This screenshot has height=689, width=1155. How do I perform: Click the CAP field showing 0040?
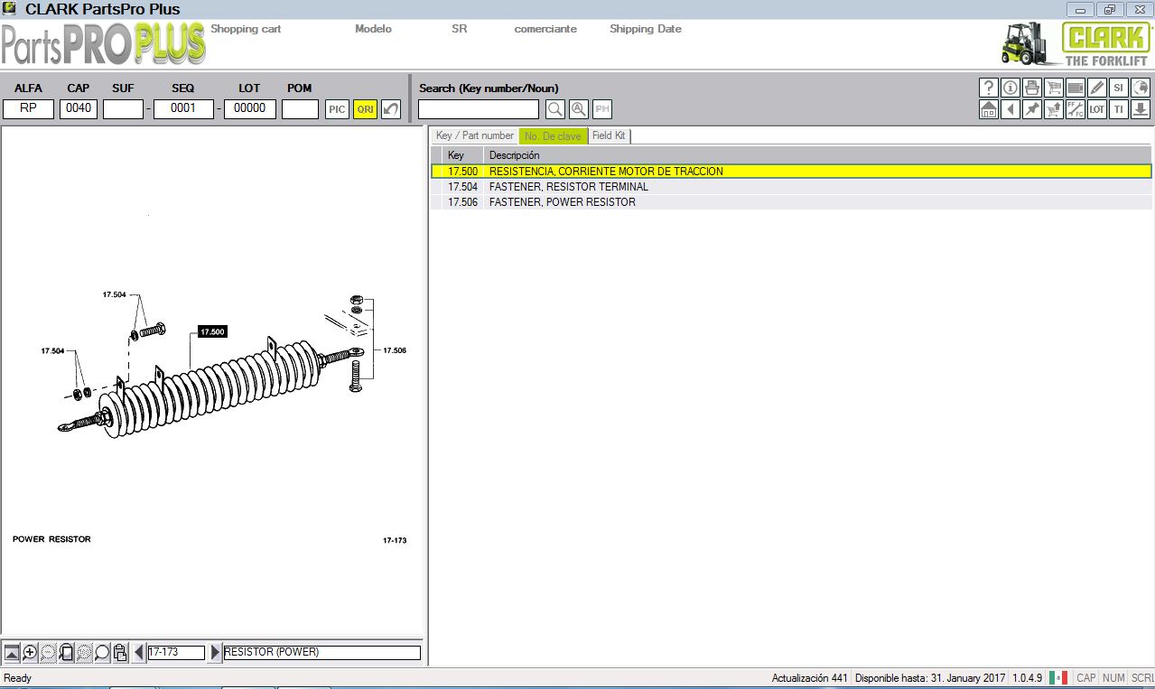[79, 108]
